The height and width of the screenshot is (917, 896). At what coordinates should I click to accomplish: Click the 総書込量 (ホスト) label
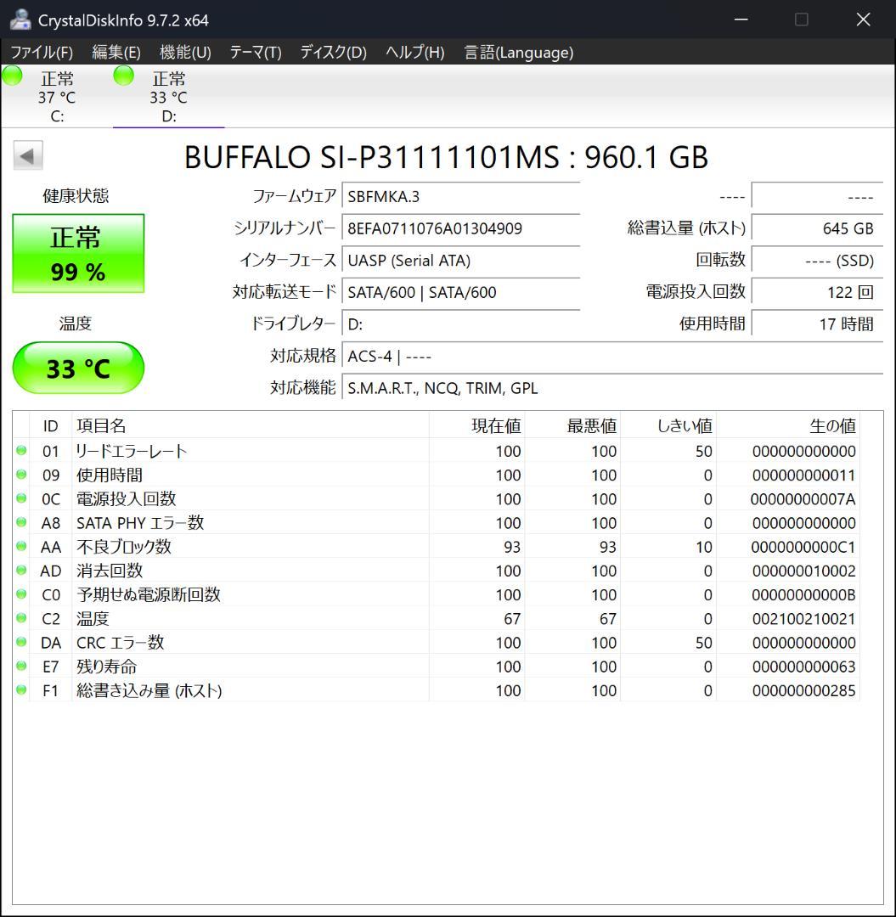click(x=686, y=228)
